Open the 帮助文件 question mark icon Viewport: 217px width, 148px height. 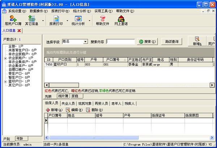tap(103, 20)
